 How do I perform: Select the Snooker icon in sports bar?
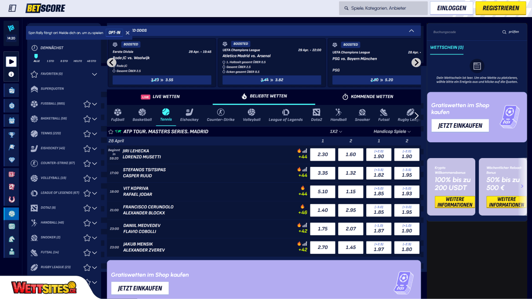362,112
